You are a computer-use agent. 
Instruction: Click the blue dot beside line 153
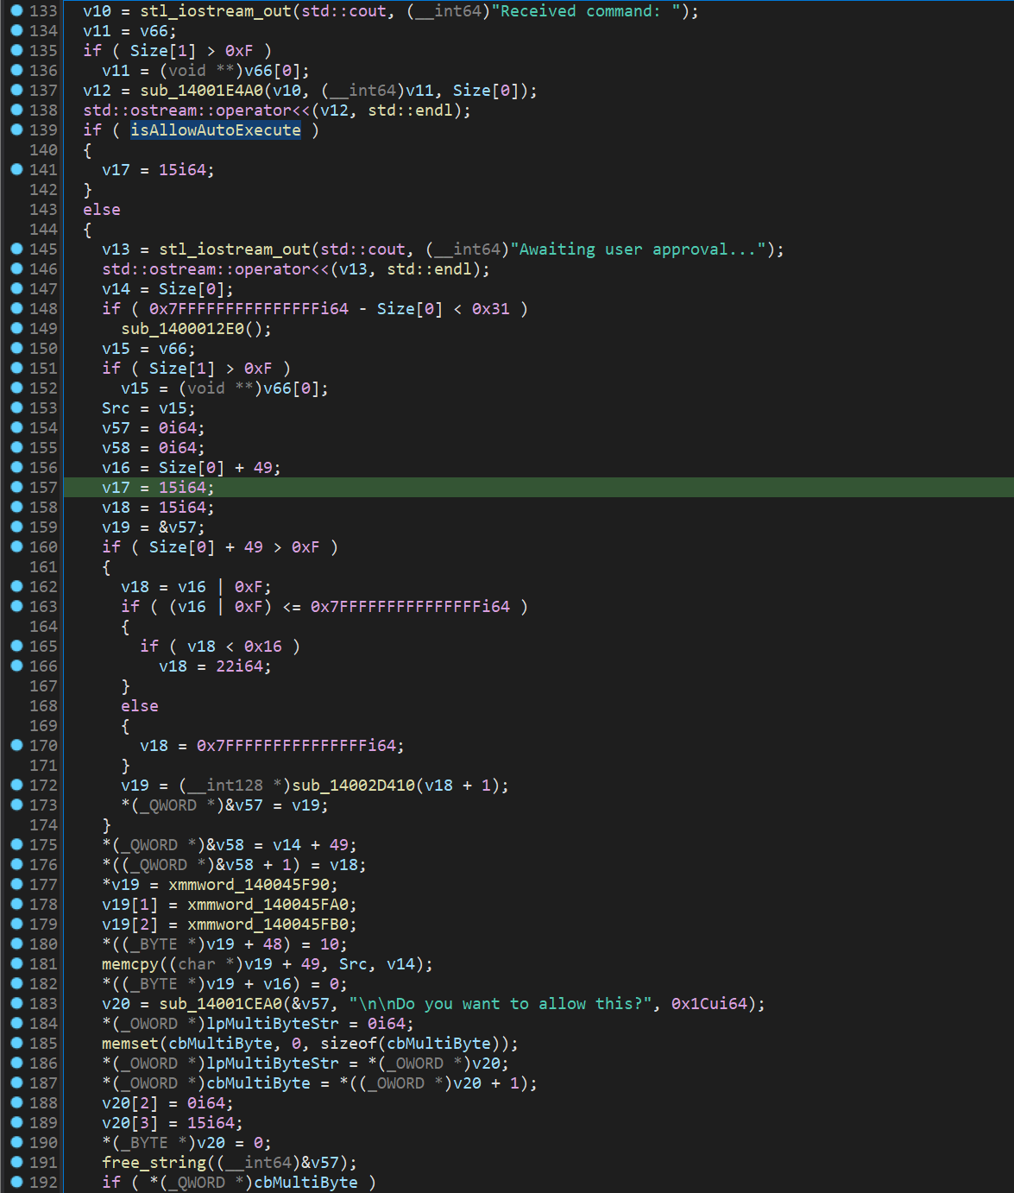(x=16, y=407)
